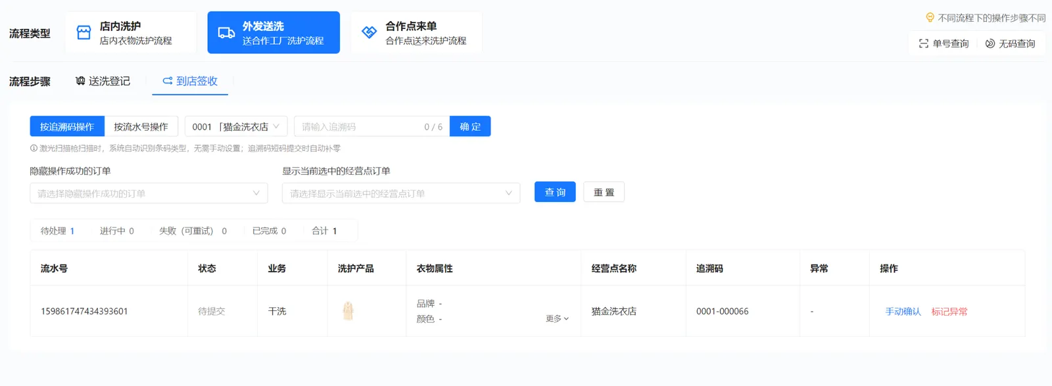
Task: Filter by 已完成 0 status
Action: [x=269, y=231]
